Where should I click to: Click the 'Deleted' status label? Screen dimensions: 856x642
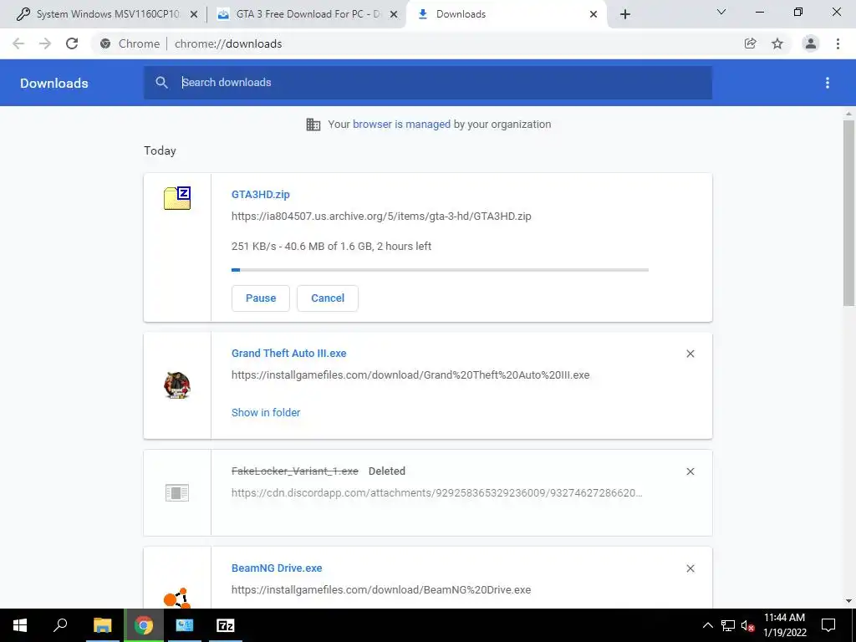386,471
